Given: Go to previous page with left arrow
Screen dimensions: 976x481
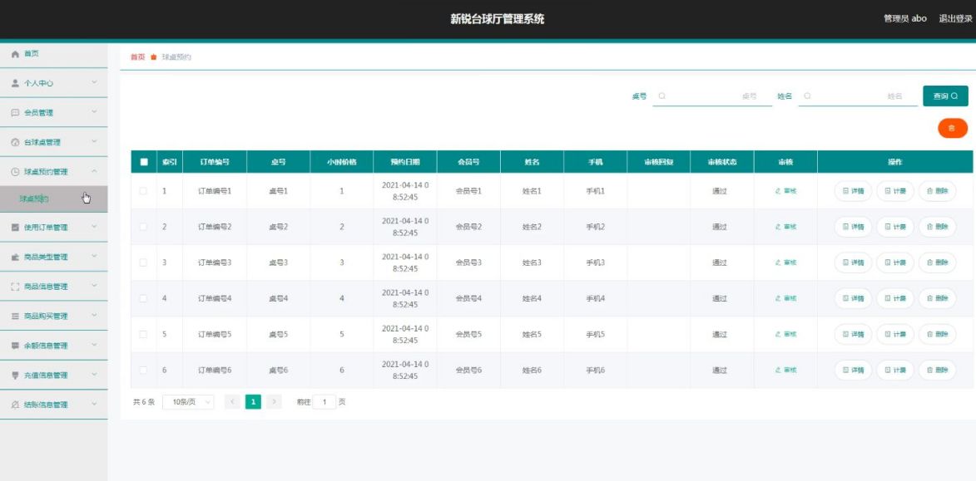Looking at the screenshot, I should [232, 402].
